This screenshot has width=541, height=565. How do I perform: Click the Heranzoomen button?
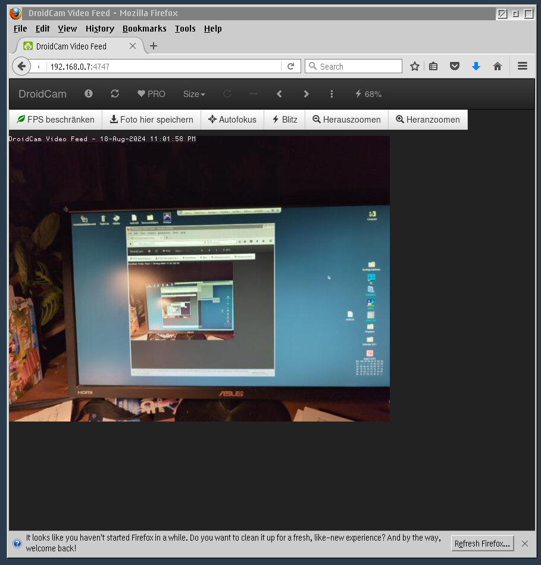tap(428, 120)
